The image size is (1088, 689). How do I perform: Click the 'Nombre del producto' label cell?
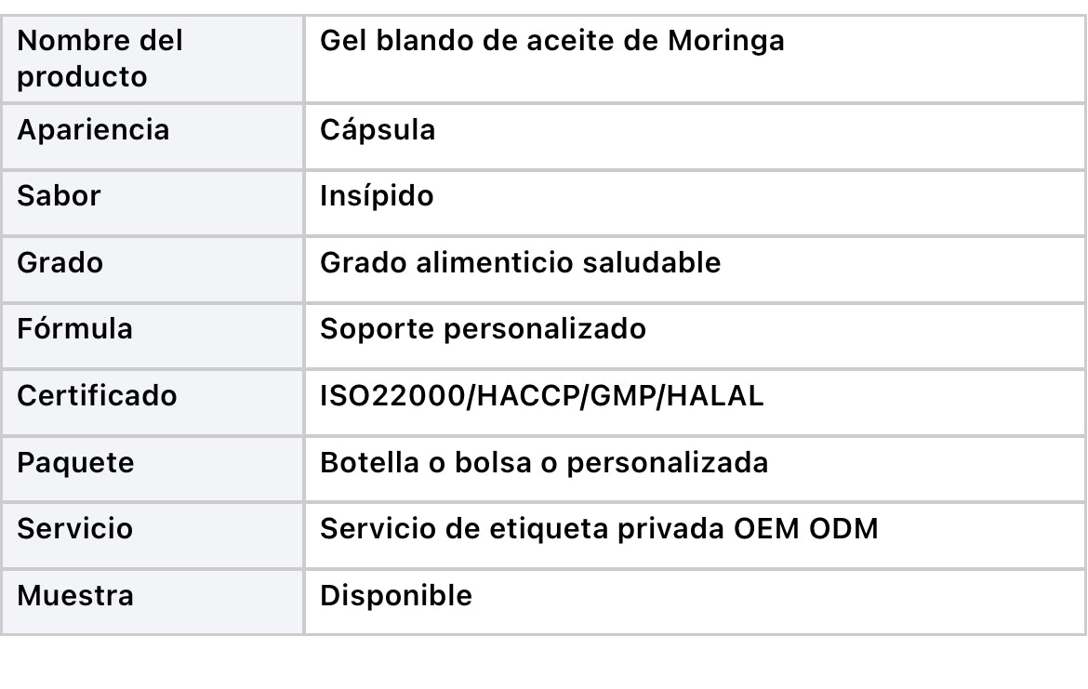point(153,59)
